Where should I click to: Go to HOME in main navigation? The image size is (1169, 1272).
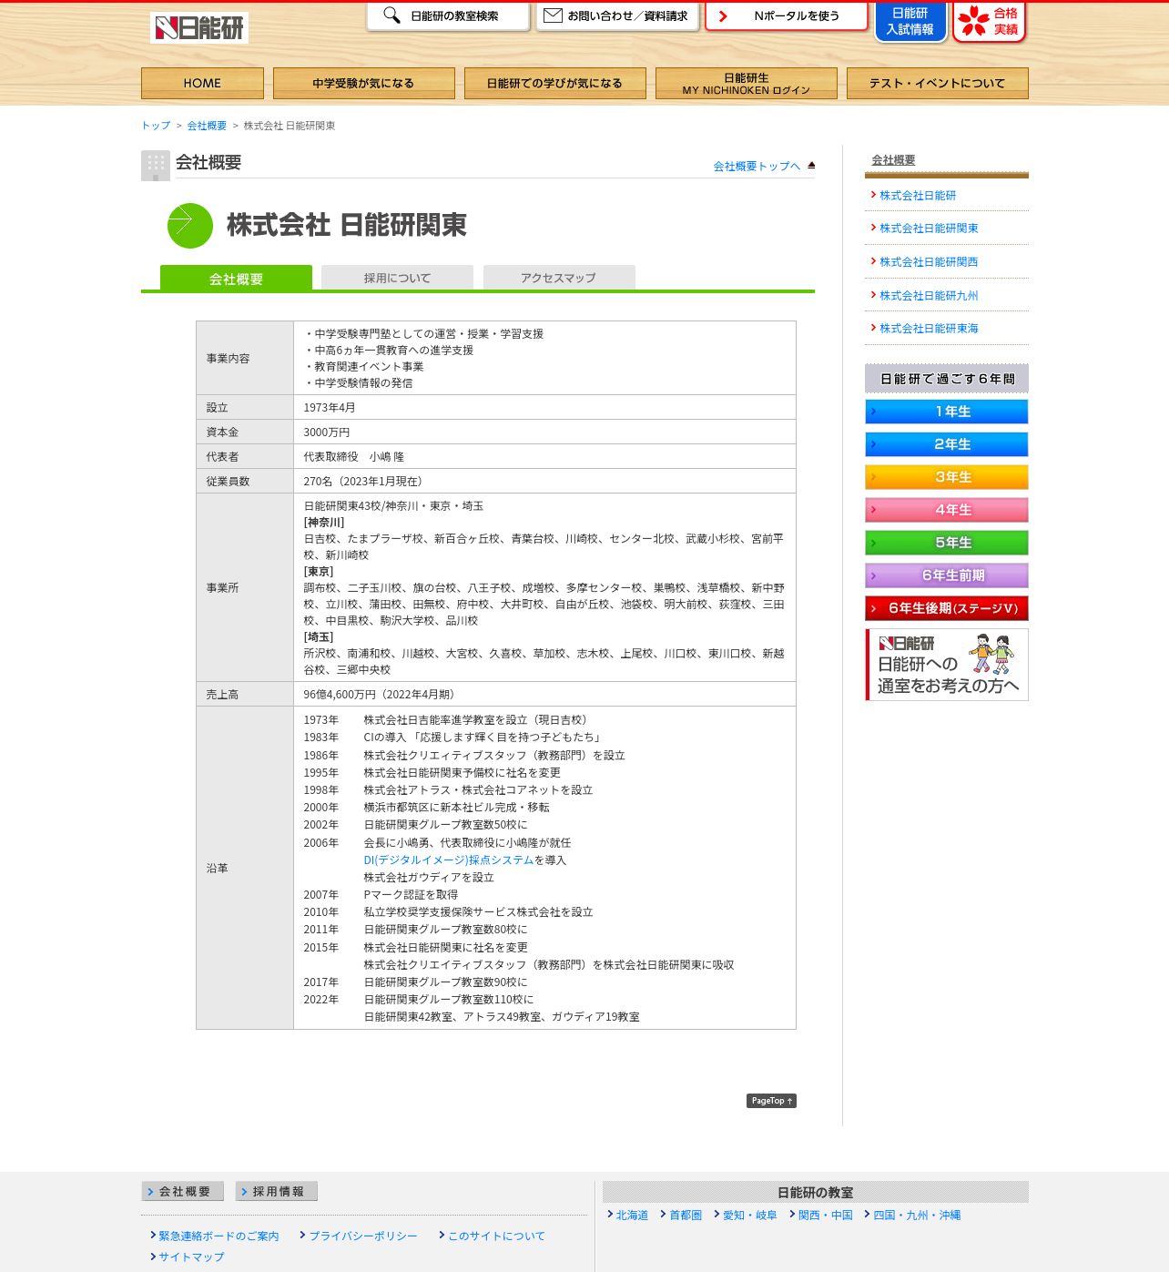202,83
